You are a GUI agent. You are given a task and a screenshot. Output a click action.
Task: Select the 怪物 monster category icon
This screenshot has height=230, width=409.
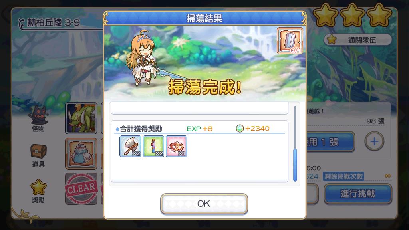(38, 119)
